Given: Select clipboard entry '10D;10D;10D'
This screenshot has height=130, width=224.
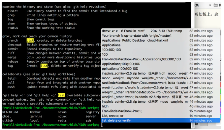Looking at the screenshot, I should 161,50.
